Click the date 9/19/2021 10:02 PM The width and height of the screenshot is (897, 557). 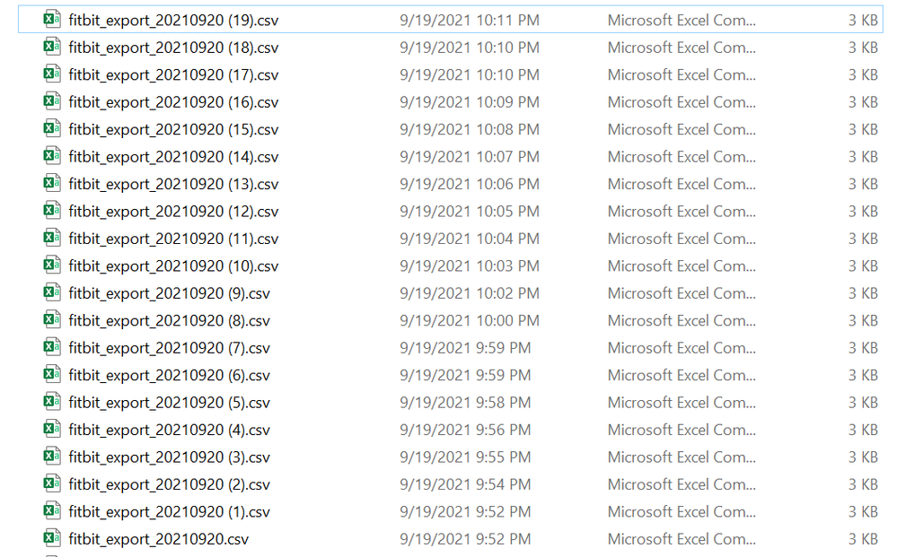(x=469, y=293)
